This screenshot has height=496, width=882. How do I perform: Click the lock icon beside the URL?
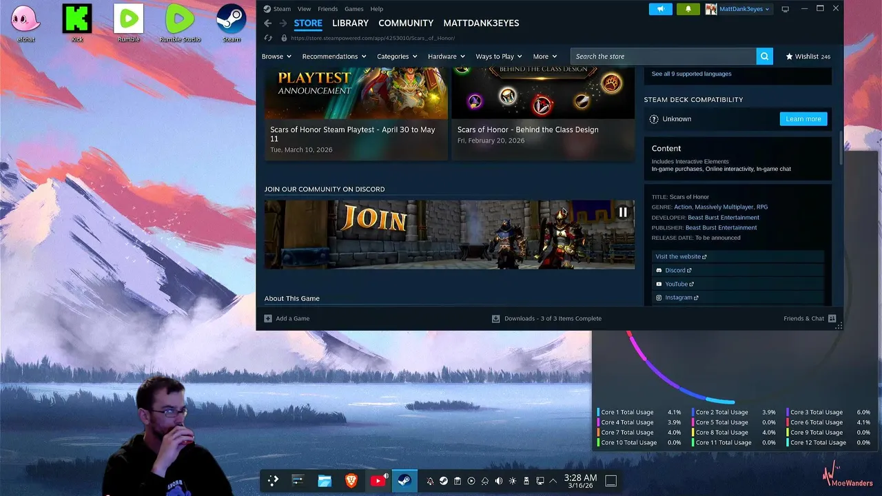point(284,38)
